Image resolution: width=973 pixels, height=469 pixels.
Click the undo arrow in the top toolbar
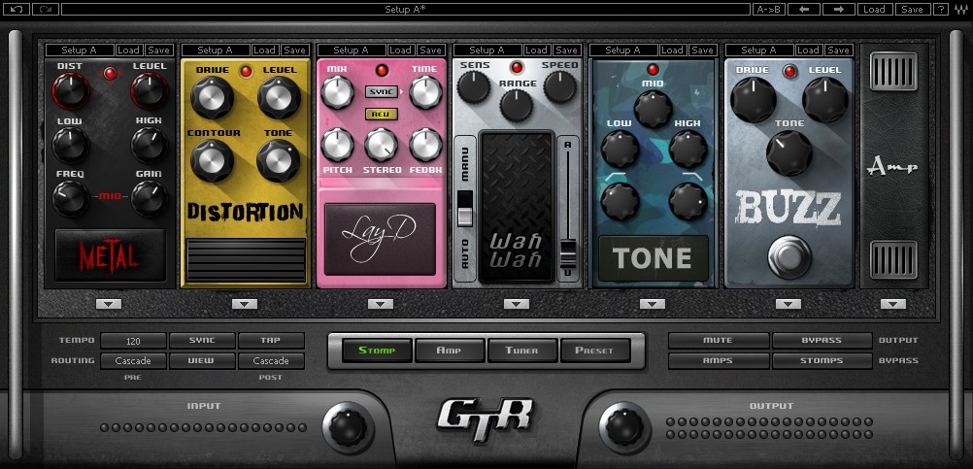click(17, 10)
